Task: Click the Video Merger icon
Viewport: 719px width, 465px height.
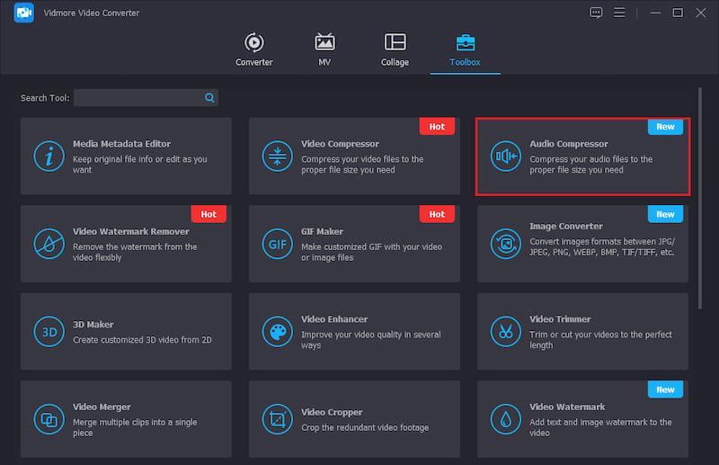Action: [x=49, y=418]
